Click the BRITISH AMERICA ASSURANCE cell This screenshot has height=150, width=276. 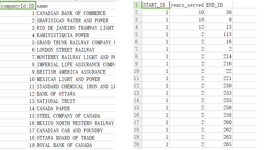point(76,72)
